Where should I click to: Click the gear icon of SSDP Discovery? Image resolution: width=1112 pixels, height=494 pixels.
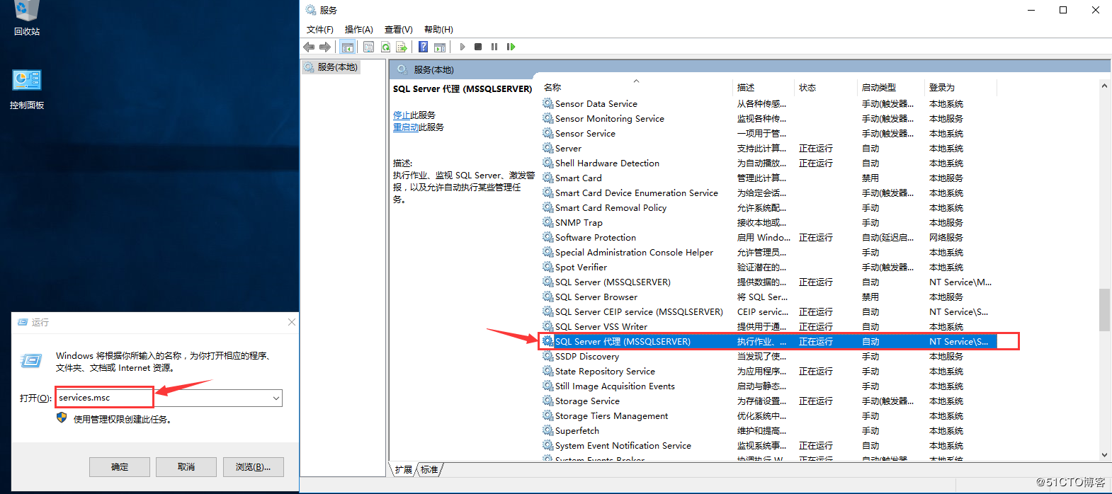click(x=548, y=356)
